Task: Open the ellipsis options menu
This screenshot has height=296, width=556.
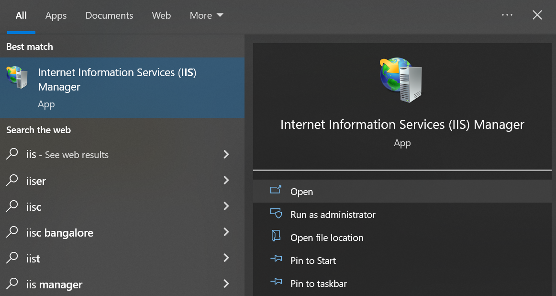Action: pos(507,15)
